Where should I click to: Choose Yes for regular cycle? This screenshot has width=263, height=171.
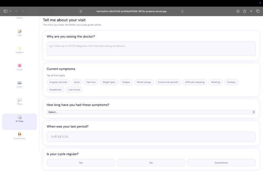[x=81, y=163]
